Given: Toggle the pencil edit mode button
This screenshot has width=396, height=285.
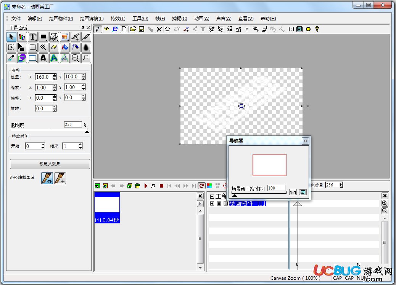Looking at the screenshot, I should click(x=98, y=29).
